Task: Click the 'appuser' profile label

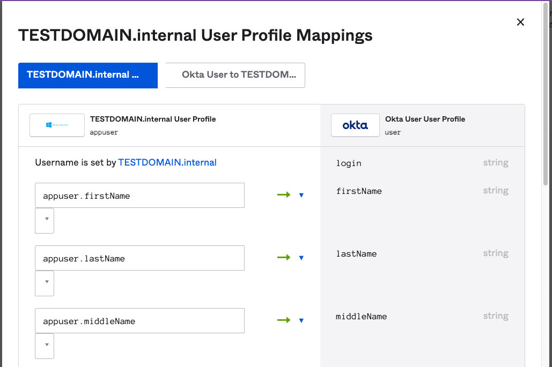Action: (104, 132)
